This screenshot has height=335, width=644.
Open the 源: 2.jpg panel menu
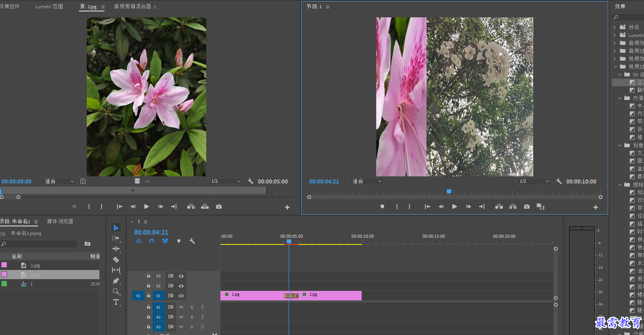pos(103,7)
